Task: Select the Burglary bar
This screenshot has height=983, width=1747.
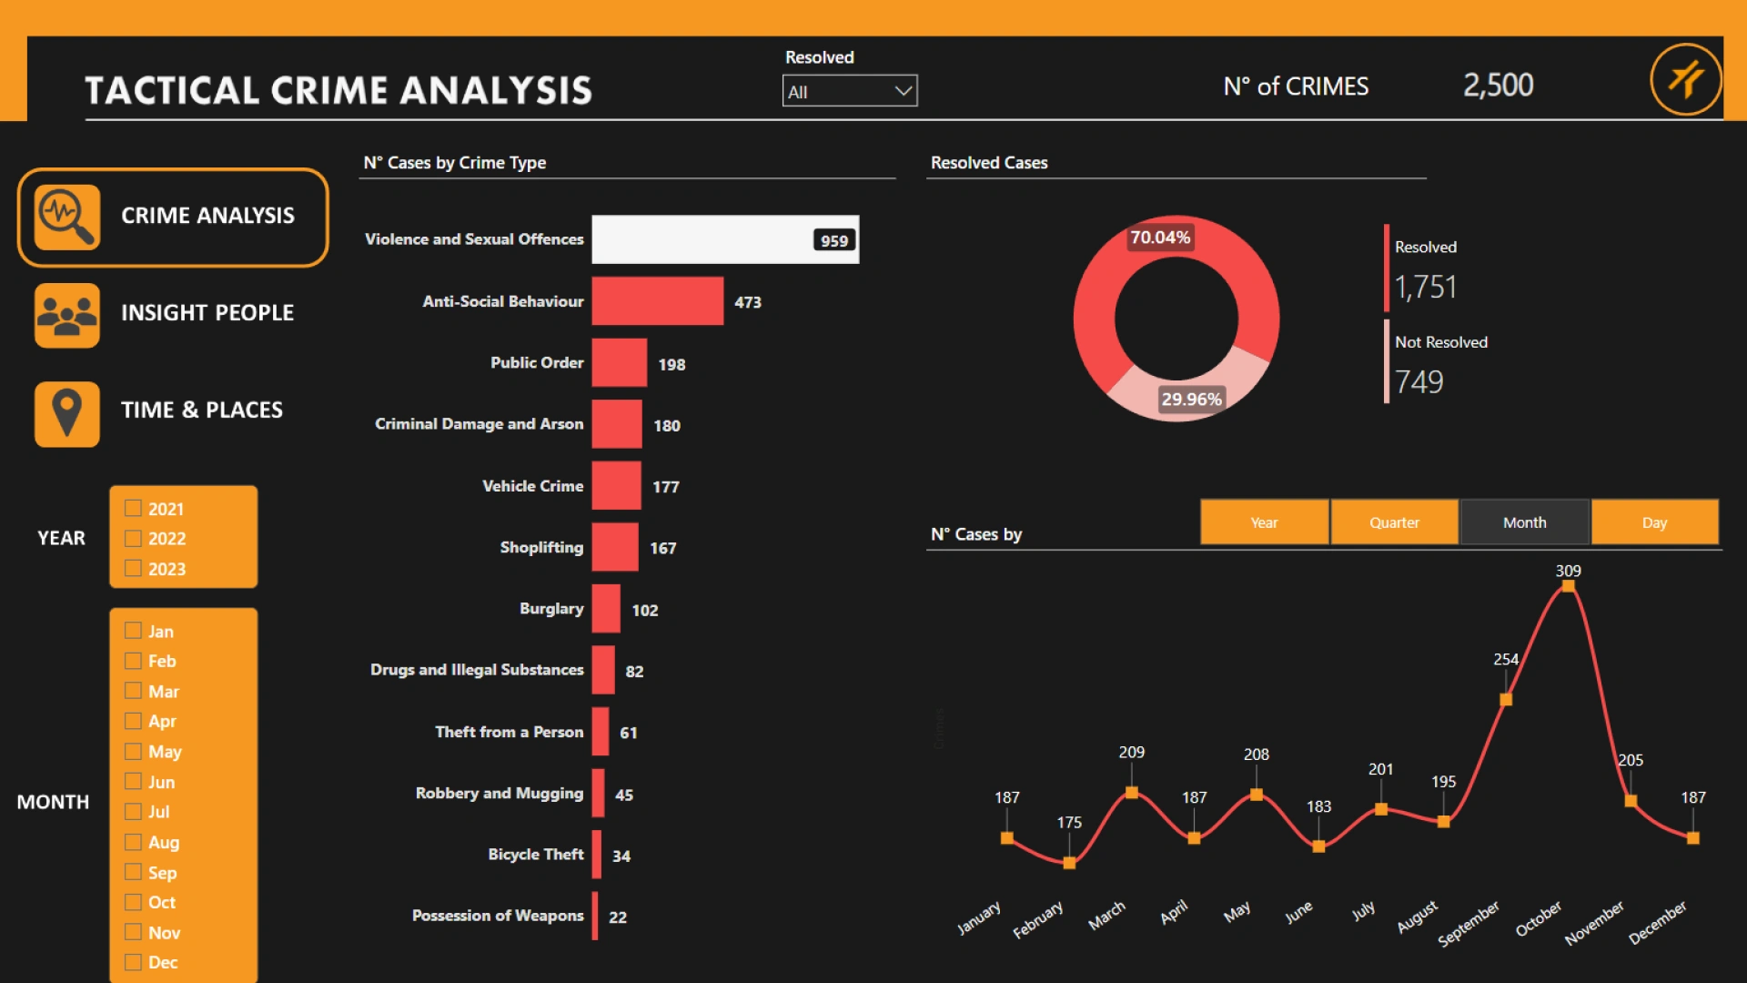Action: pyautogui.click(x=606, y=608)
